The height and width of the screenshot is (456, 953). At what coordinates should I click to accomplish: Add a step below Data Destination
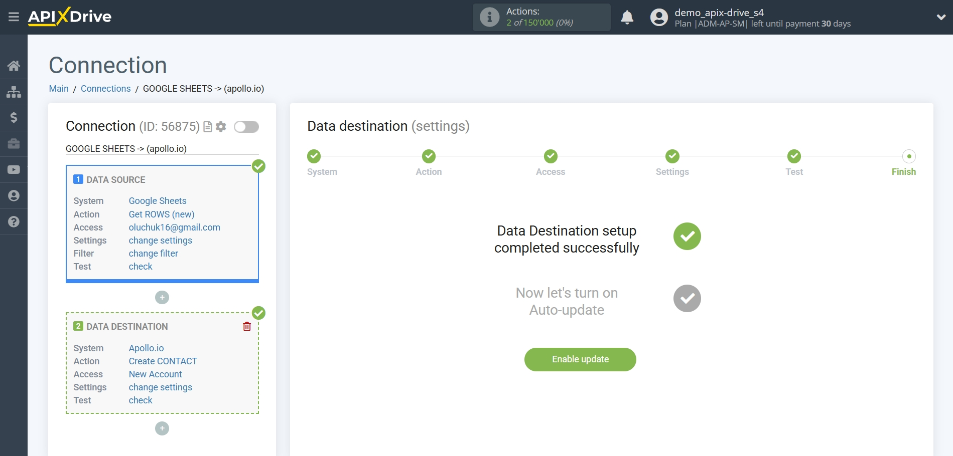click(162, 428)
